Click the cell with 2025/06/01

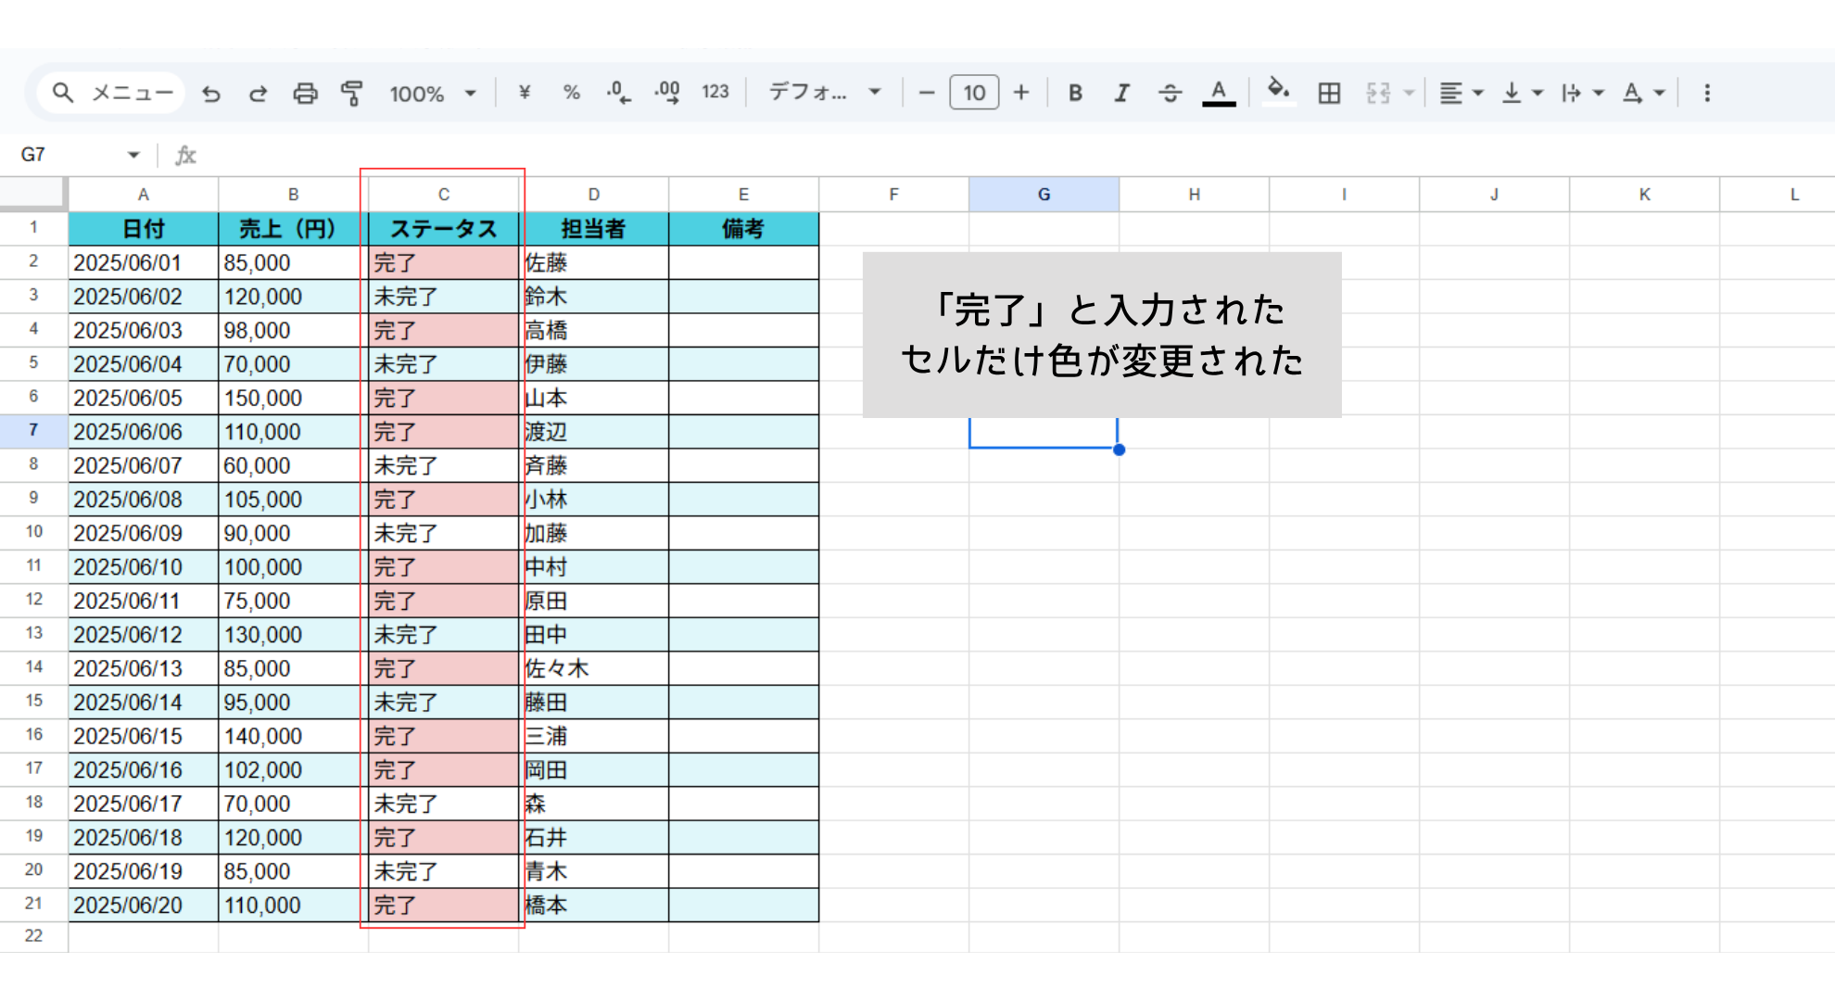tap(144, 263)
